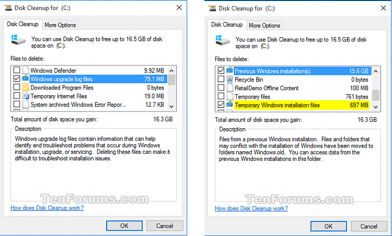The height and width of the screenshot is (236, 392).
Task: Switch to More Options tab in left window
Action: pos(60,25)
